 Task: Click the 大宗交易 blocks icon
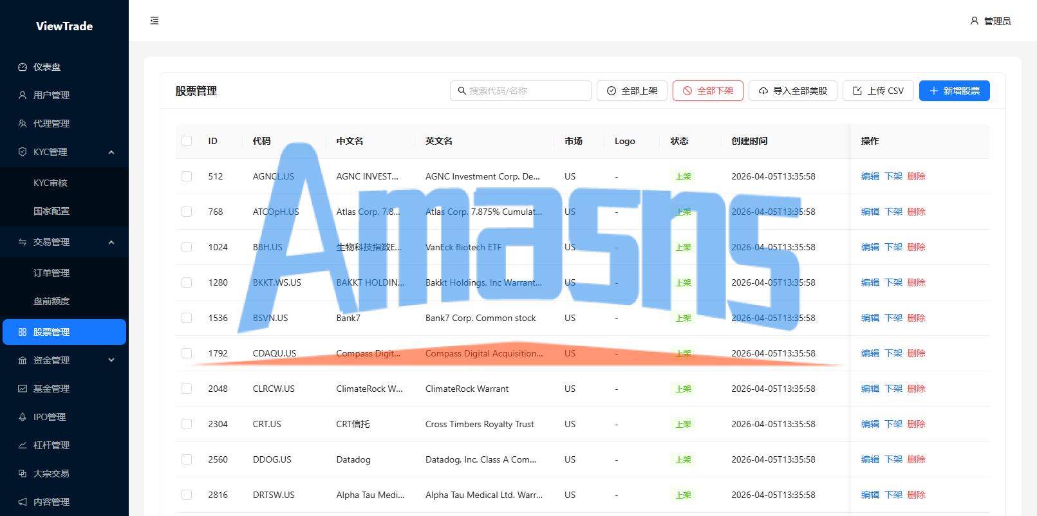pos(23,474)
